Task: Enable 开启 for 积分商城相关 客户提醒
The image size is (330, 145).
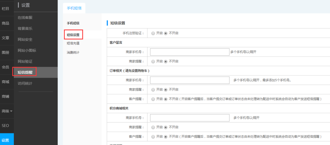Action: (153, 137)
